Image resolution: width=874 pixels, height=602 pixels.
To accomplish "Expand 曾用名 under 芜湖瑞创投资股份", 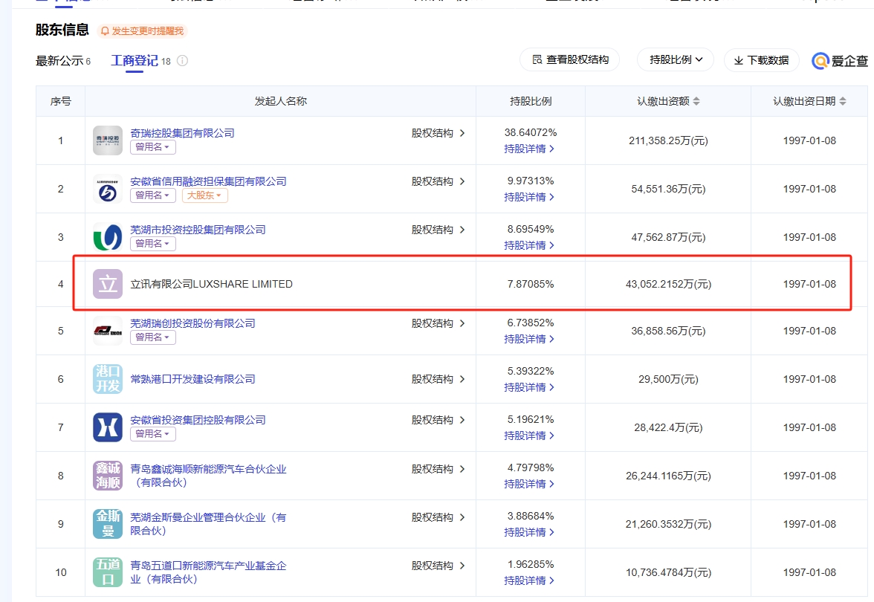I will tap(153, 337).
